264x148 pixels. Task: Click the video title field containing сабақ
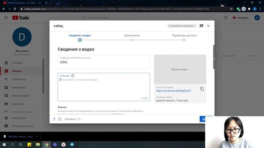coord(104,62)
